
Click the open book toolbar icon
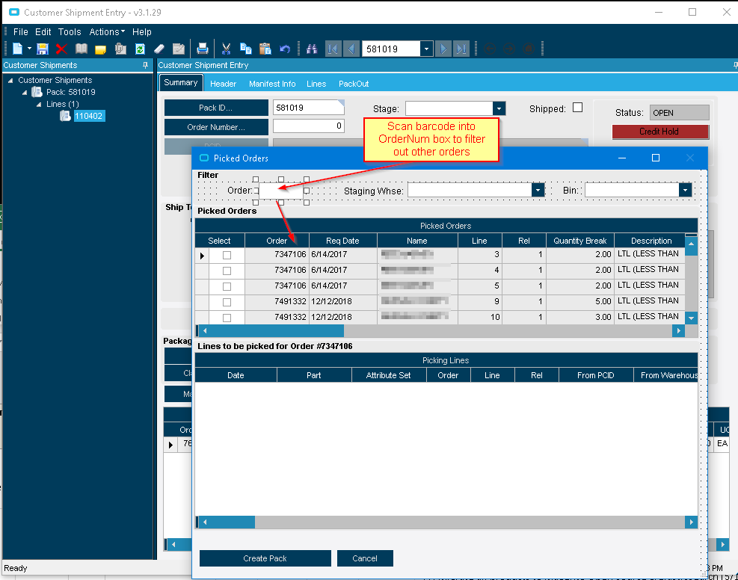[82, 49]
